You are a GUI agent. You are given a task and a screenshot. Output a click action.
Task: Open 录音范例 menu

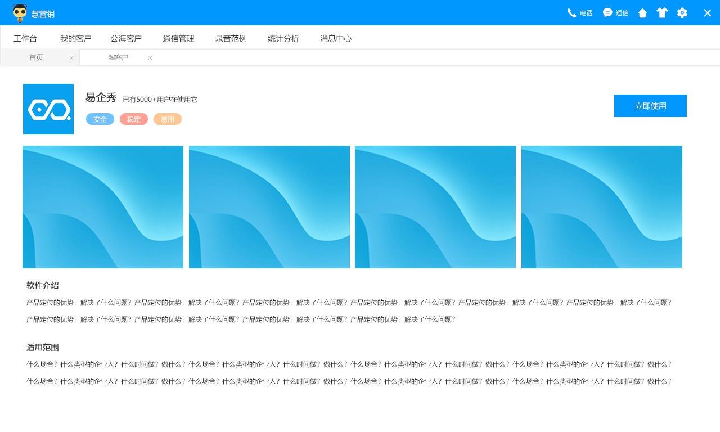231,38
